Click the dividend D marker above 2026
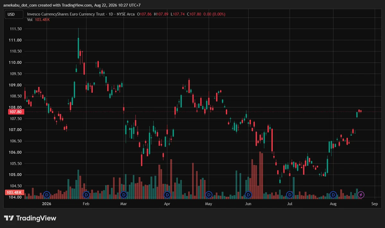Viewport: 385px width, 228px height. [x=47, y=194]
